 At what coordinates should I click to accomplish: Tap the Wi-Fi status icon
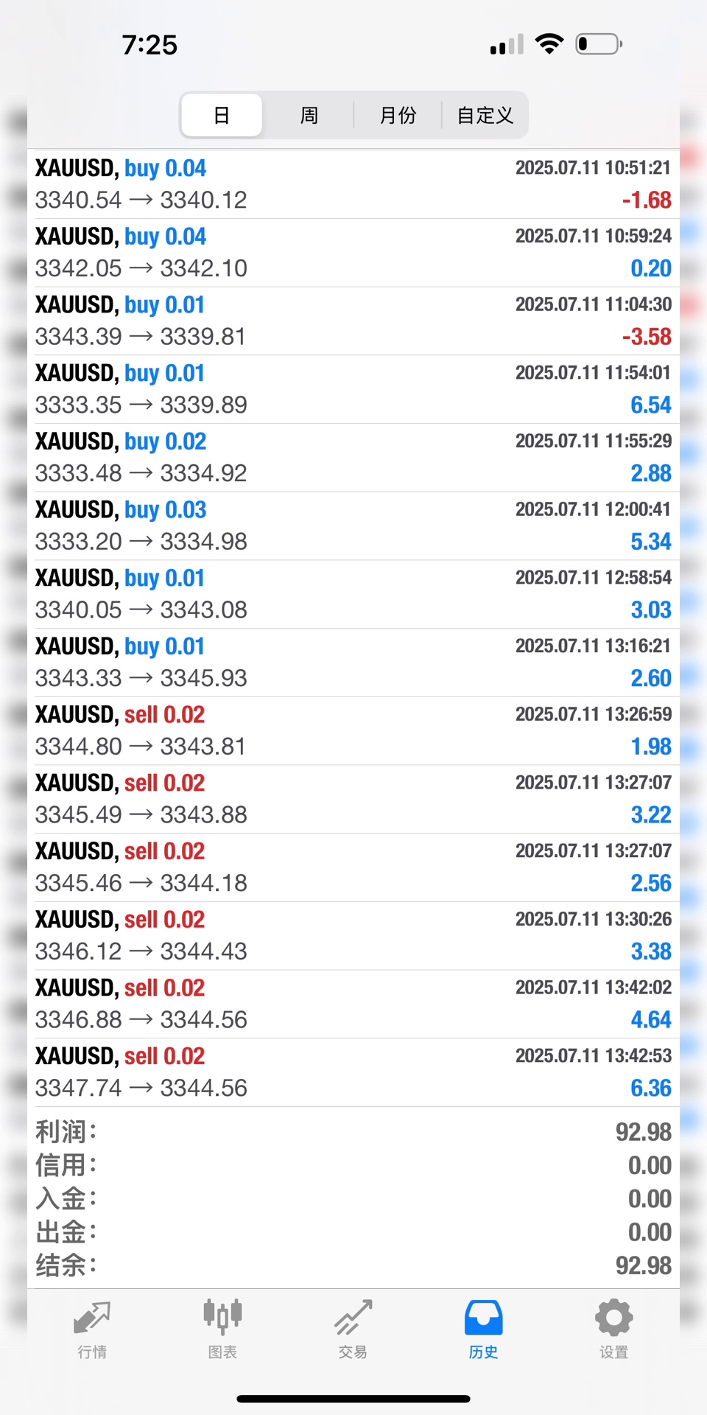(x=549, y=43)
